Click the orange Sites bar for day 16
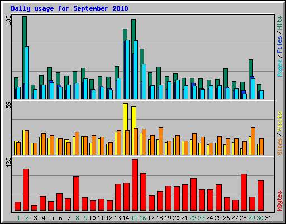 click(x=144, y=142)
